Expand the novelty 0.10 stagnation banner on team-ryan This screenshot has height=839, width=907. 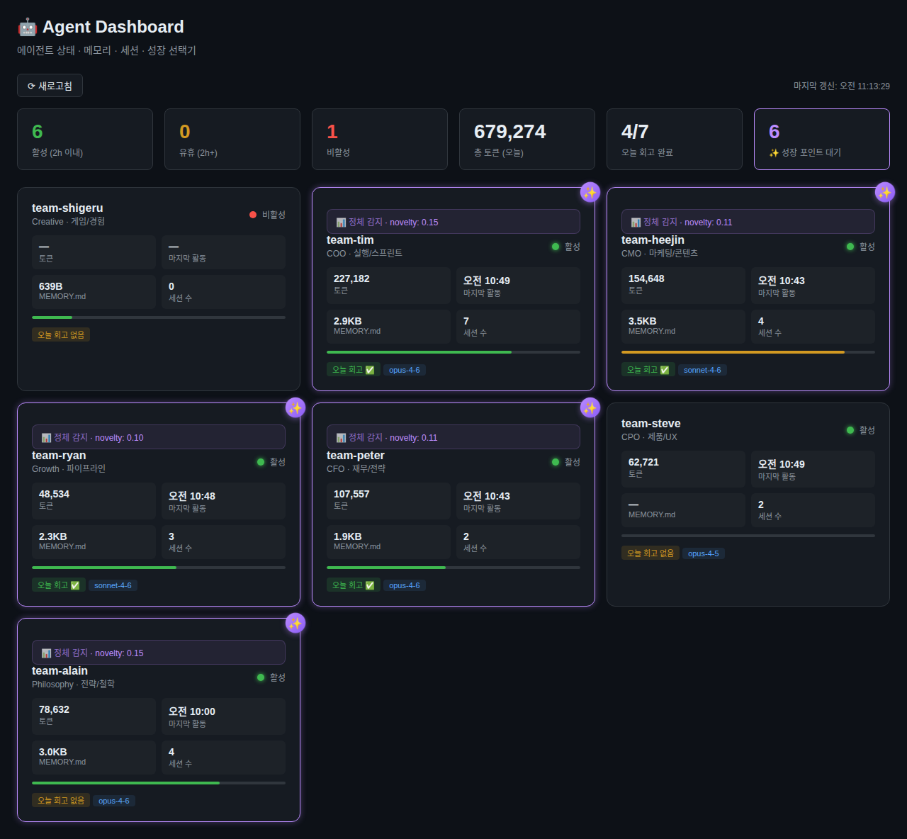coord(158,437)
